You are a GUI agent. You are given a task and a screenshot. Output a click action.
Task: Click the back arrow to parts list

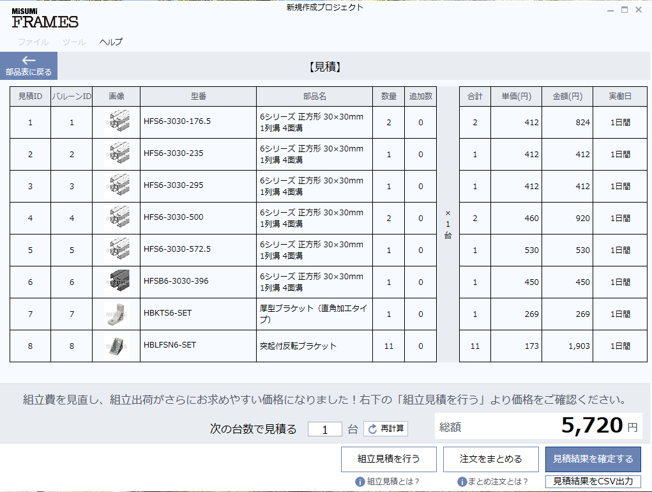pyautogui.click(x=29, y=65)
